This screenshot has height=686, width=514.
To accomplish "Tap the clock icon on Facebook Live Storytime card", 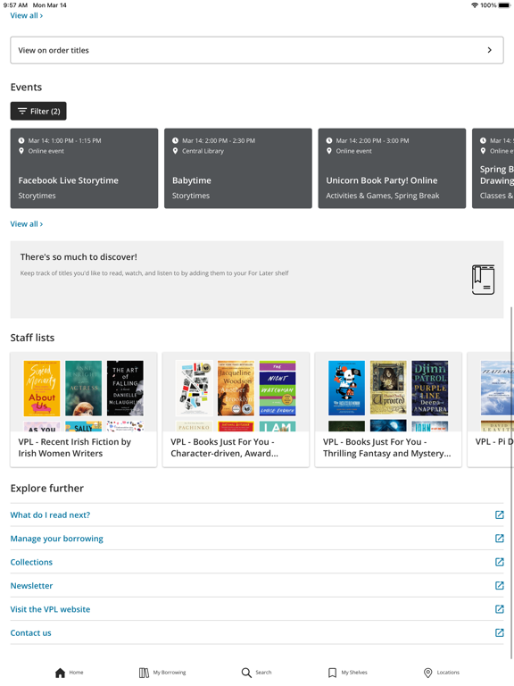I will 21,140.
